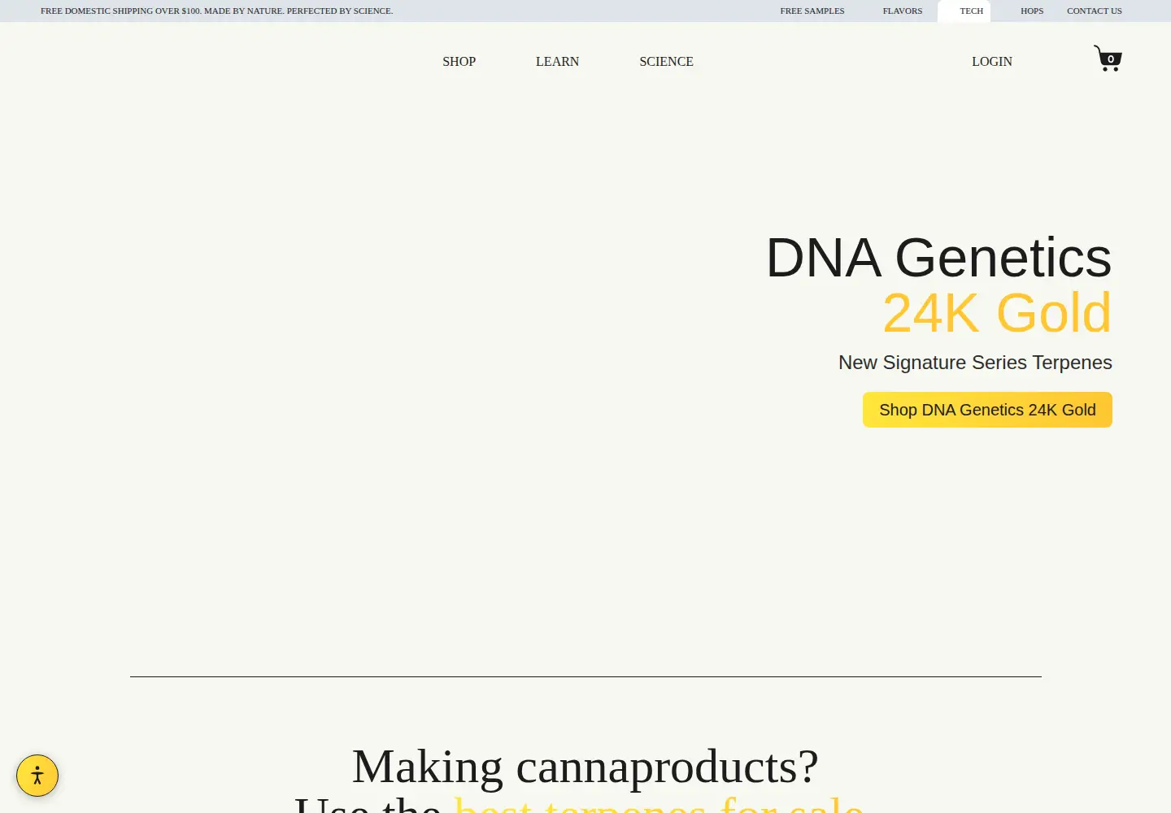1171x813 pixels.
Task: Open the accessibility widget button
Action: tap(37, 776)
